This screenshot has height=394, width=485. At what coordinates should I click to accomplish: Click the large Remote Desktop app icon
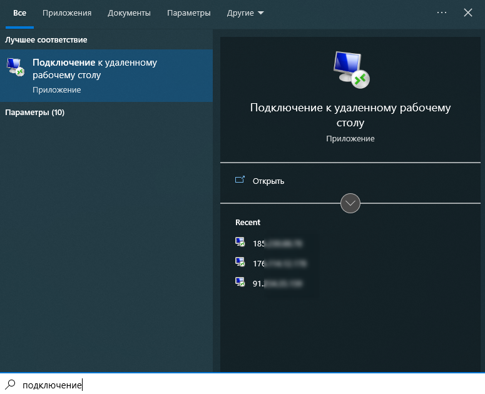tap(351, 70)
